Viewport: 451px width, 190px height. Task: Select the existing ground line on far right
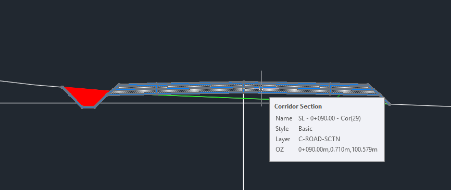(x=420, y=105)
